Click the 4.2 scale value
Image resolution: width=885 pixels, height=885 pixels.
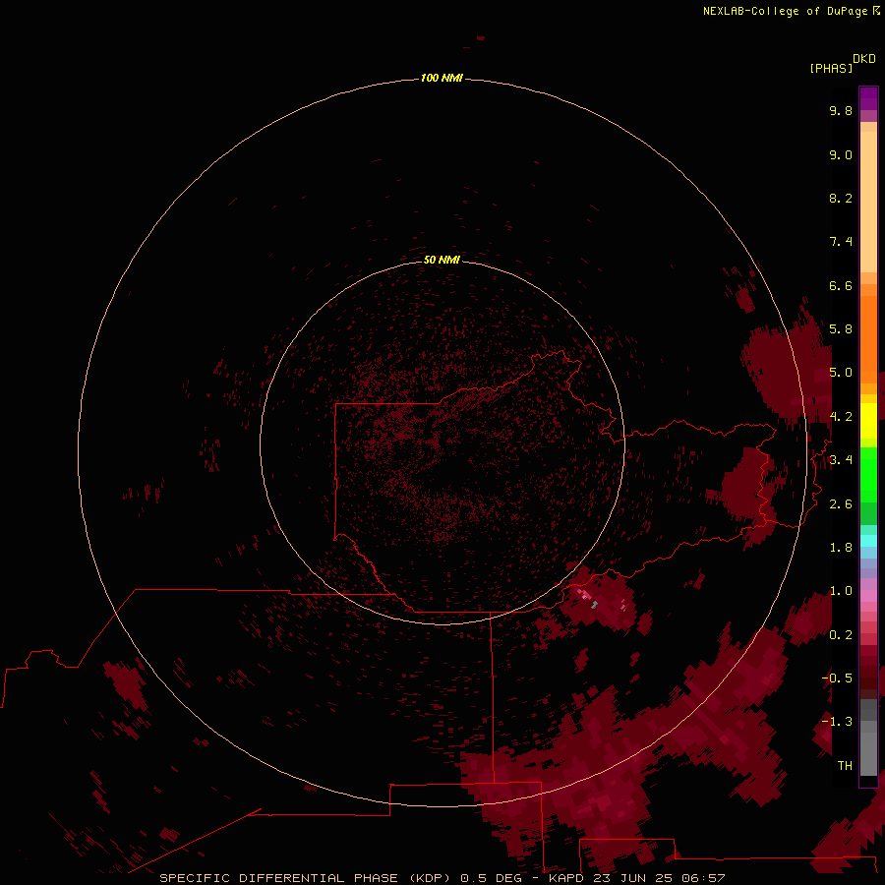click(841, 417)
